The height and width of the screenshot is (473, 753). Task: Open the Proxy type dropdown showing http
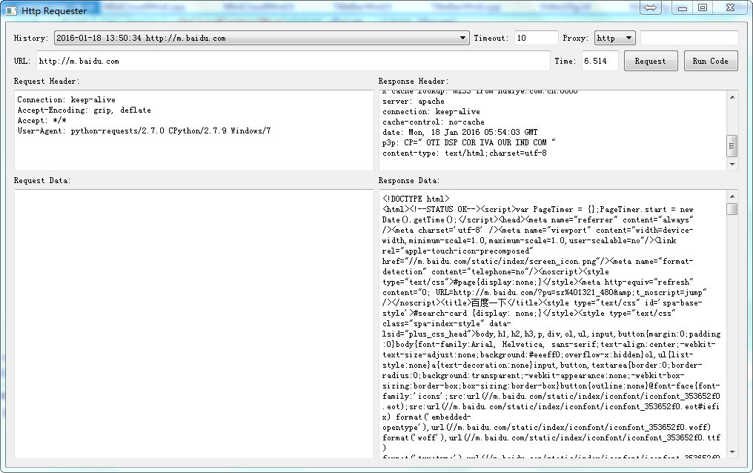615,38
